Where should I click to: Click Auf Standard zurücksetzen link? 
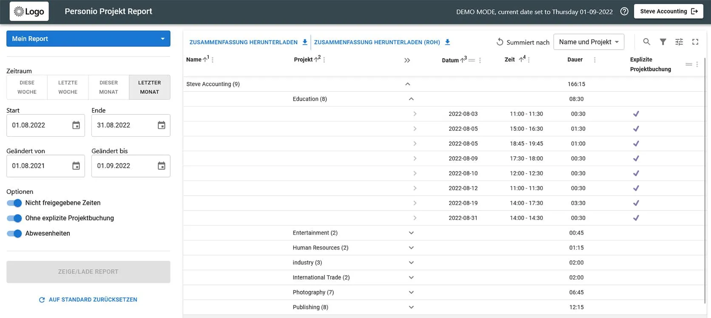(88, 300)
